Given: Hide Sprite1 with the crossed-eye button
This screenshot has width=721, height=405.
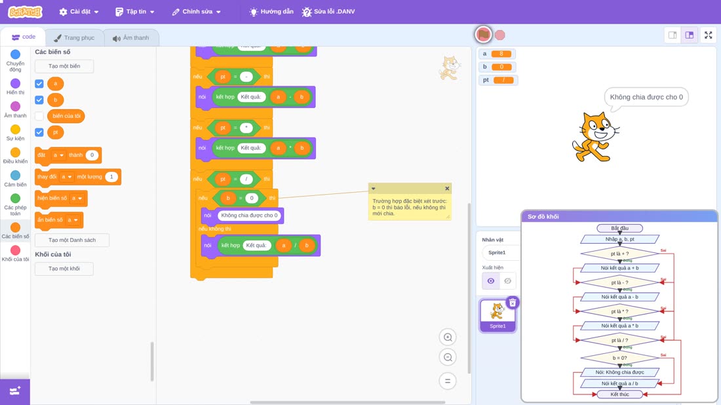Looking at the screenshot, I should pyautogui.click(x=507, y=281).
